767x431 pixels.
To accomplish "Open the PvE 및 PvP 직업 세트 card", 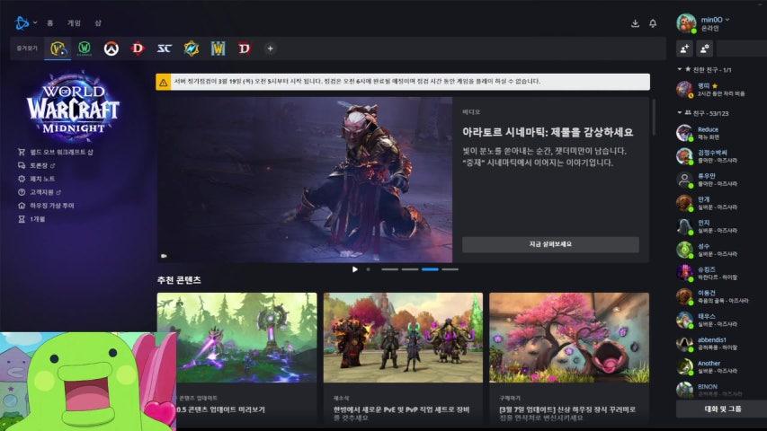I will (403, 356).
